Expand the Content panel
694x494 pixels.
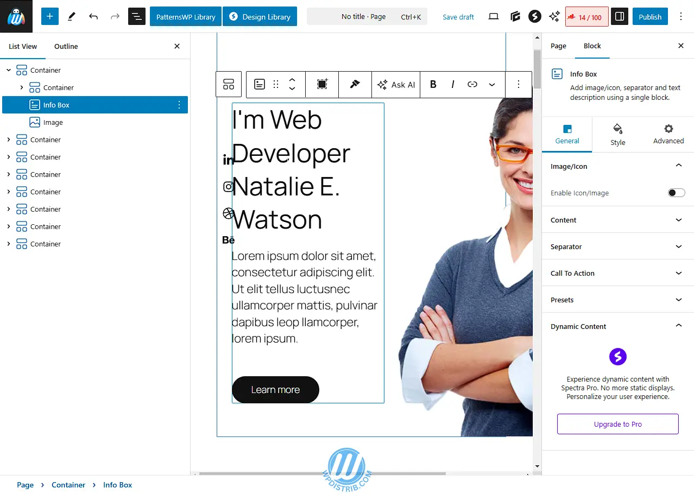coord(618,220)
